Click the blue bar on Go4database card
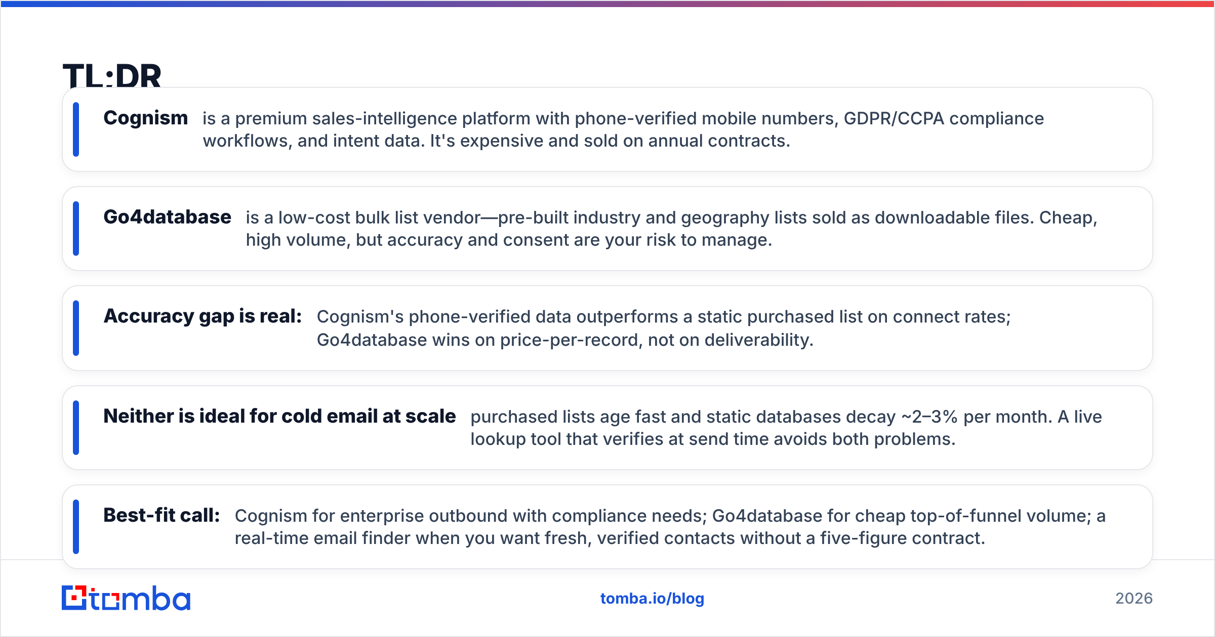 pos(76,229)
